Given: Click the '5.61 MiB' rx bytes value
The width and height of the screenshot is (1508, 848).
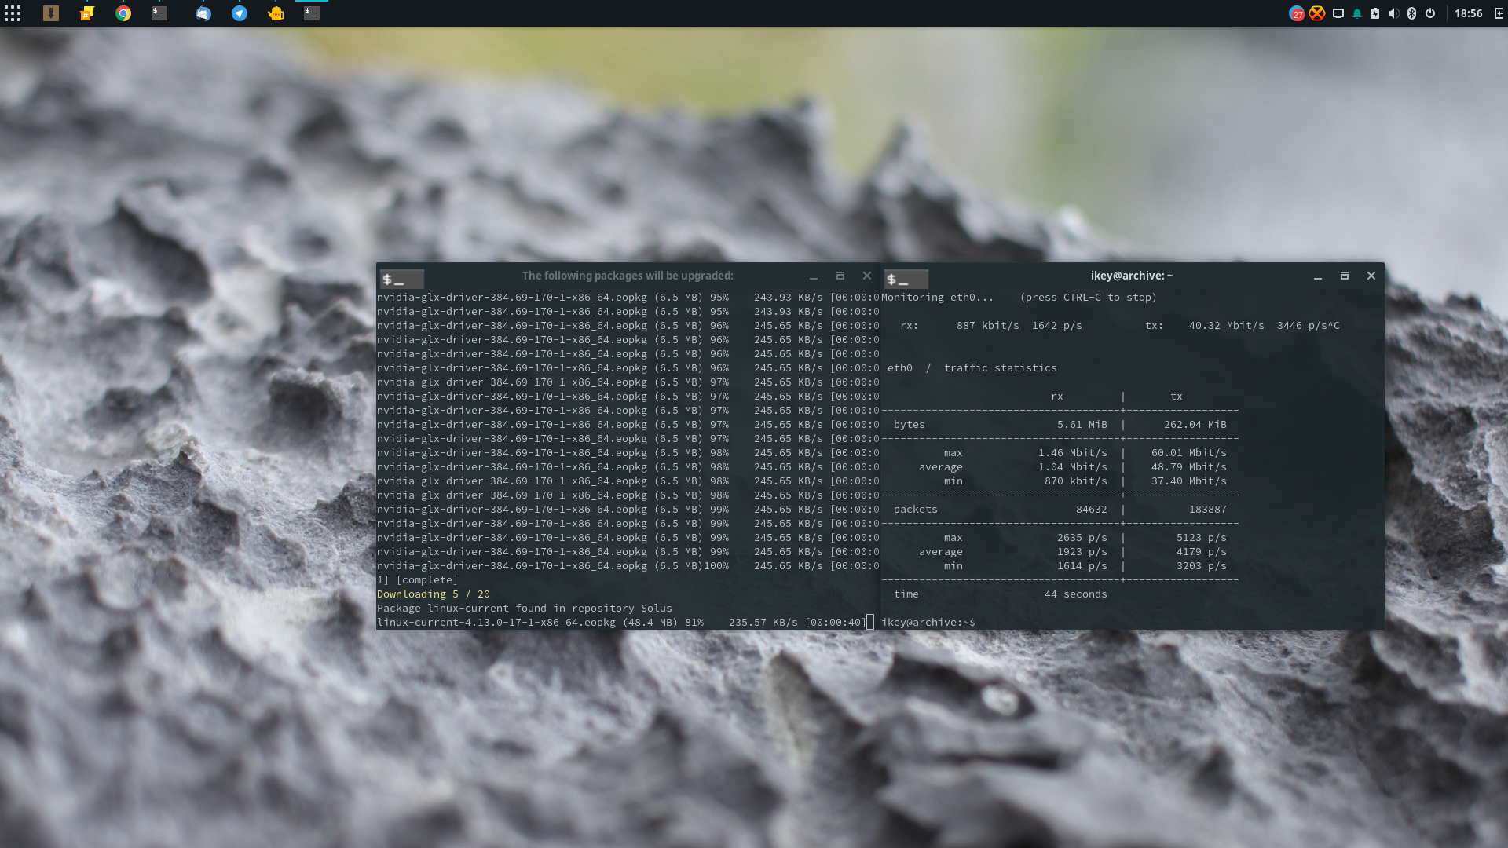Looking at the screenshot, I should point(1082,425).
